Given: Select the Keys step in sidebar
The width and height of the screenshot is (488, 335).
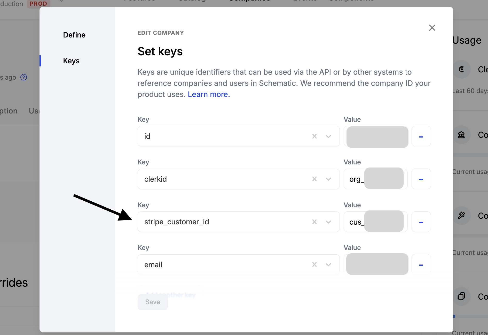Looking at the screenshot, I should 71,61.
